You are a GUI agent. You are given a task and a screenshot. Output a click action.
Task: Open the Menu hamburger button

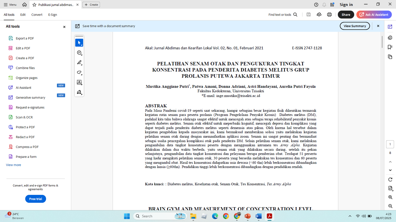pos(10,5)
